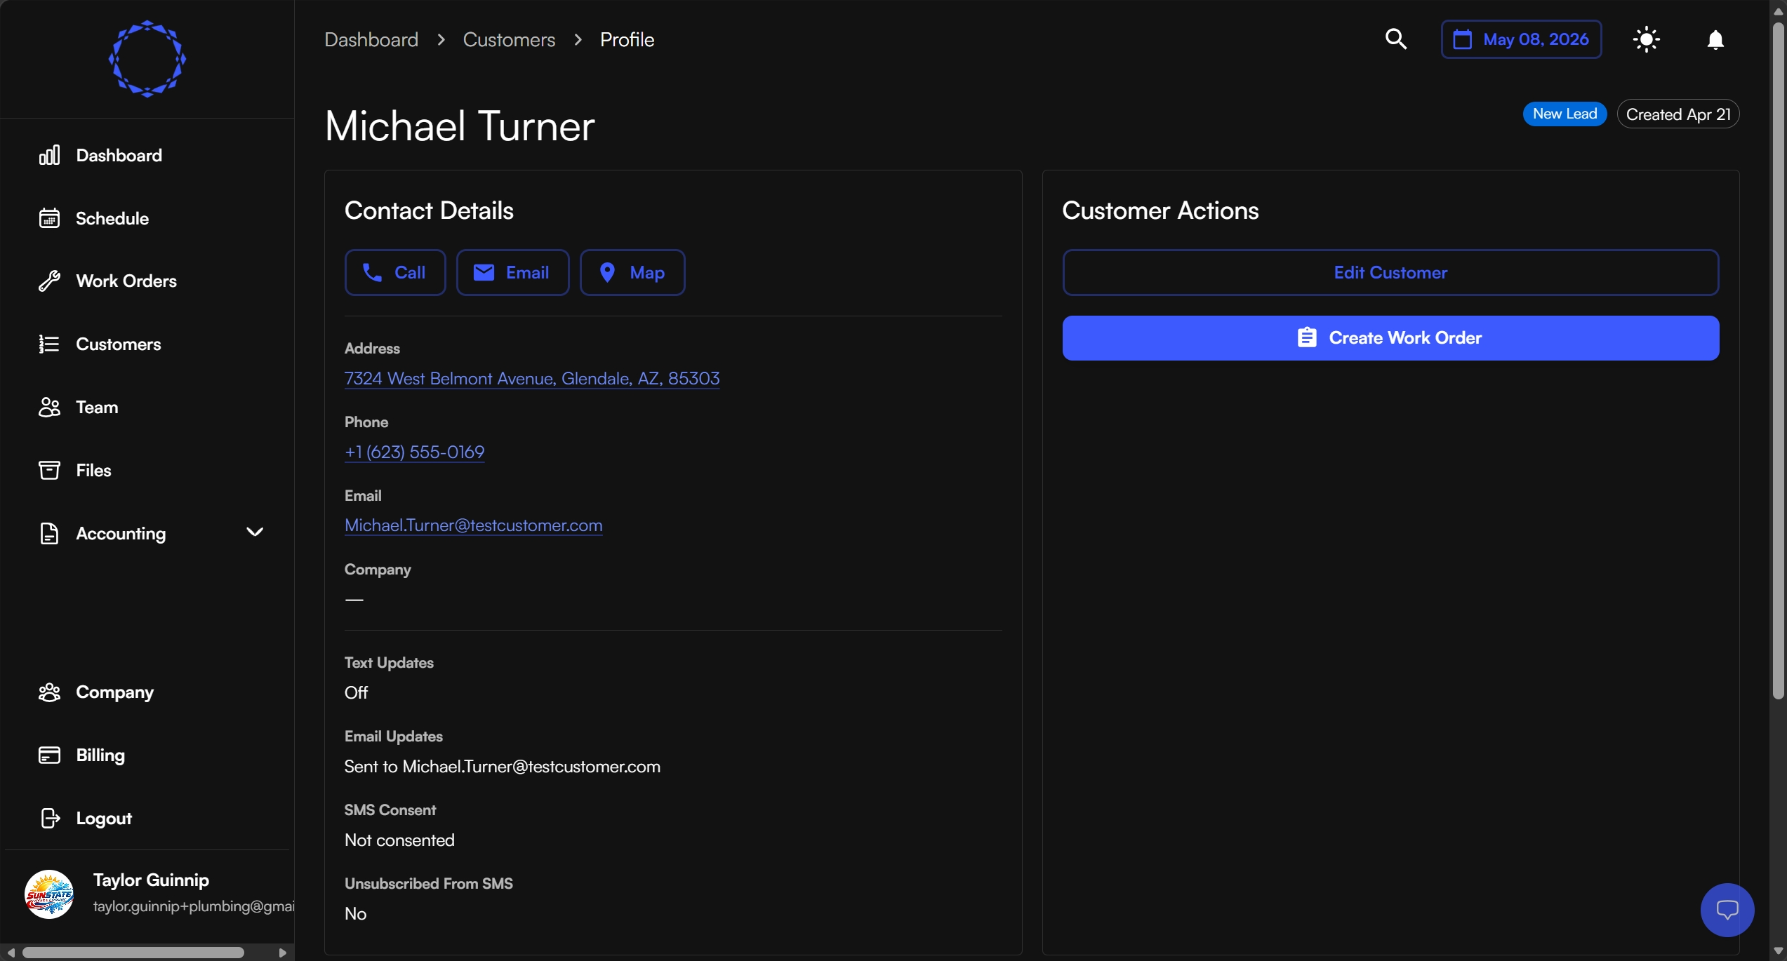The width and height of the screenshot is (1787, 961).
Task: Open the 7324 West Belmont Avenue address link
Action: (x=532, y=379)
